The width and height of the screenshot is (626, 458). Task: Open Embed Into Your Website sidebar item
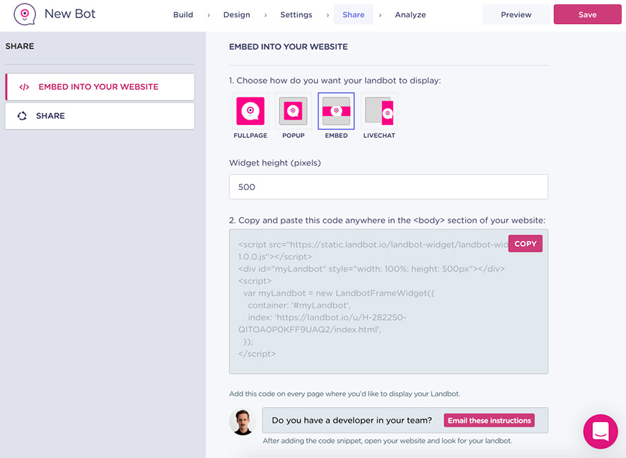100,86
